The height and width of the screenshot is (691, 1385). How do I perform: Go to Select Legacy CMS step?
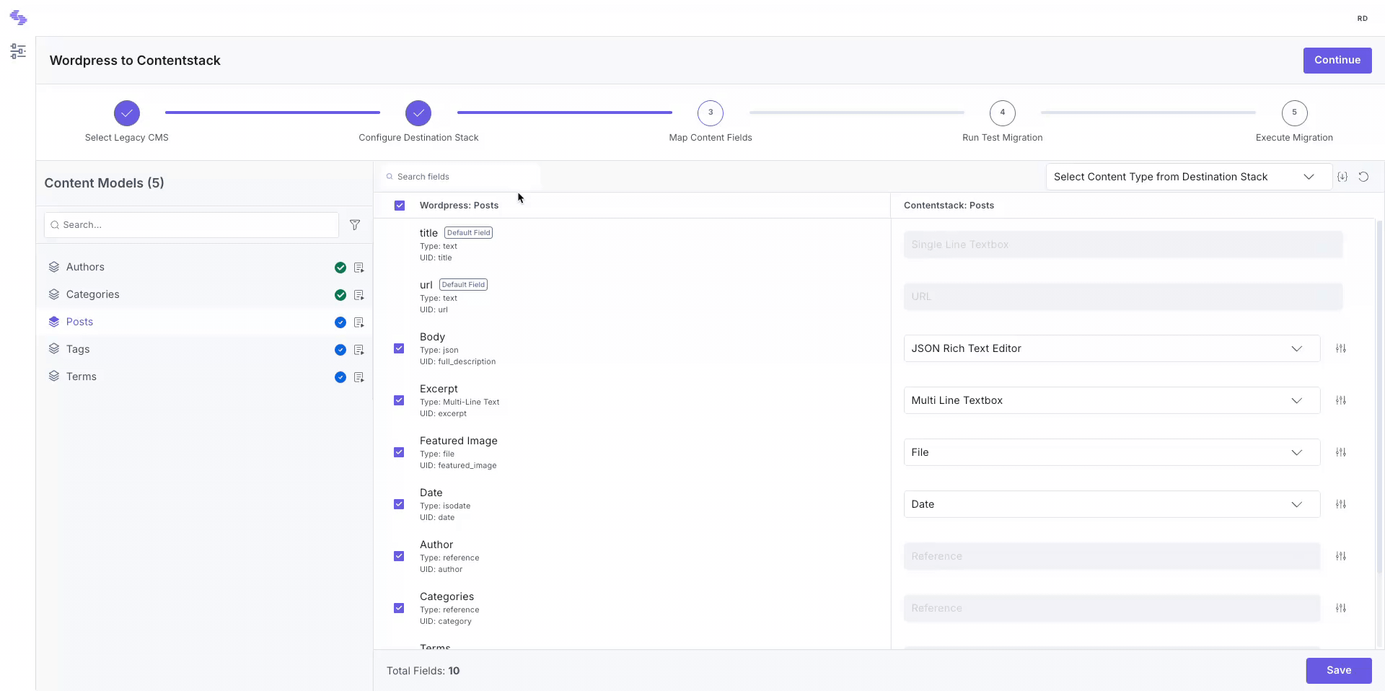[127, 113]
